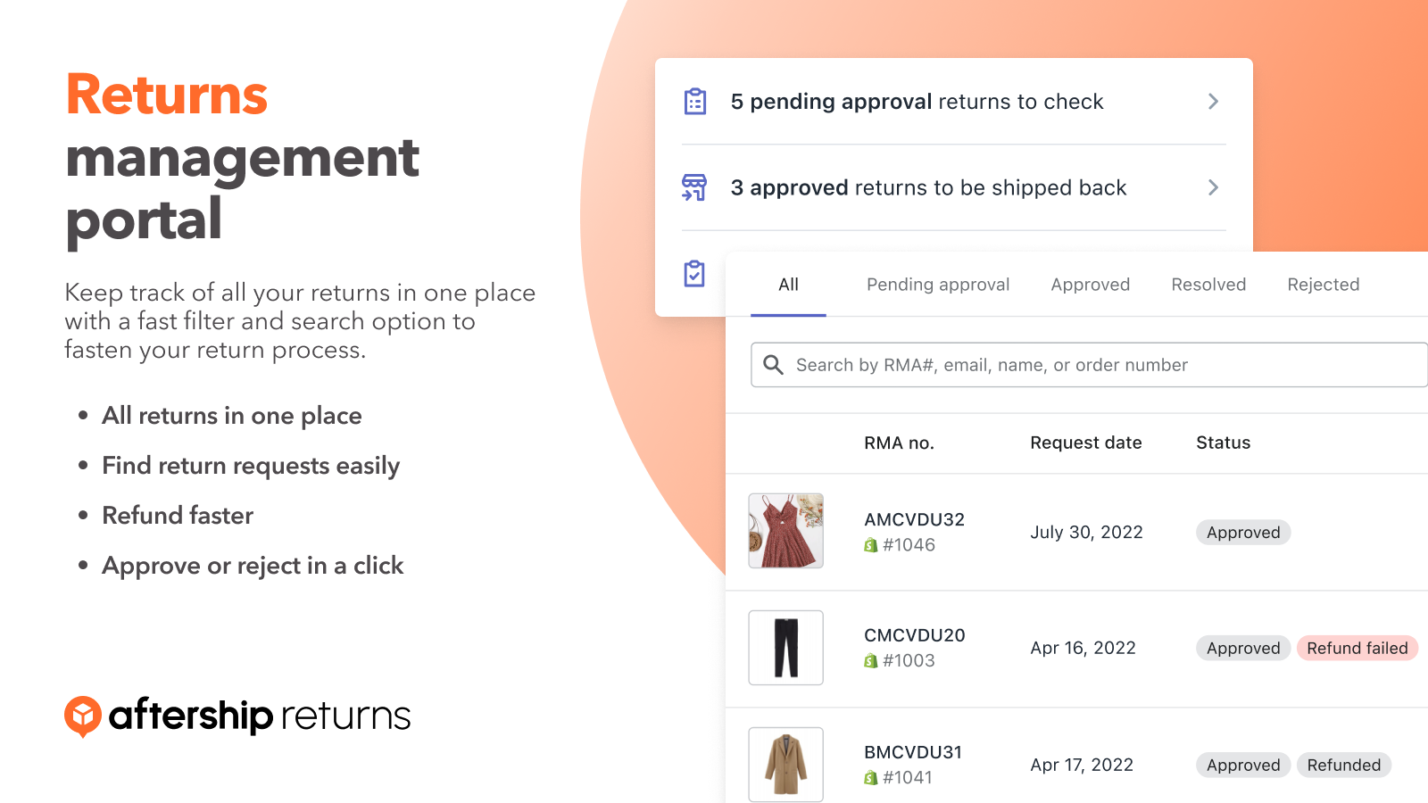Expand the pending approval returns row chevron
1428x803 pixels.
pyautogui.click(x=1213, y=101)
